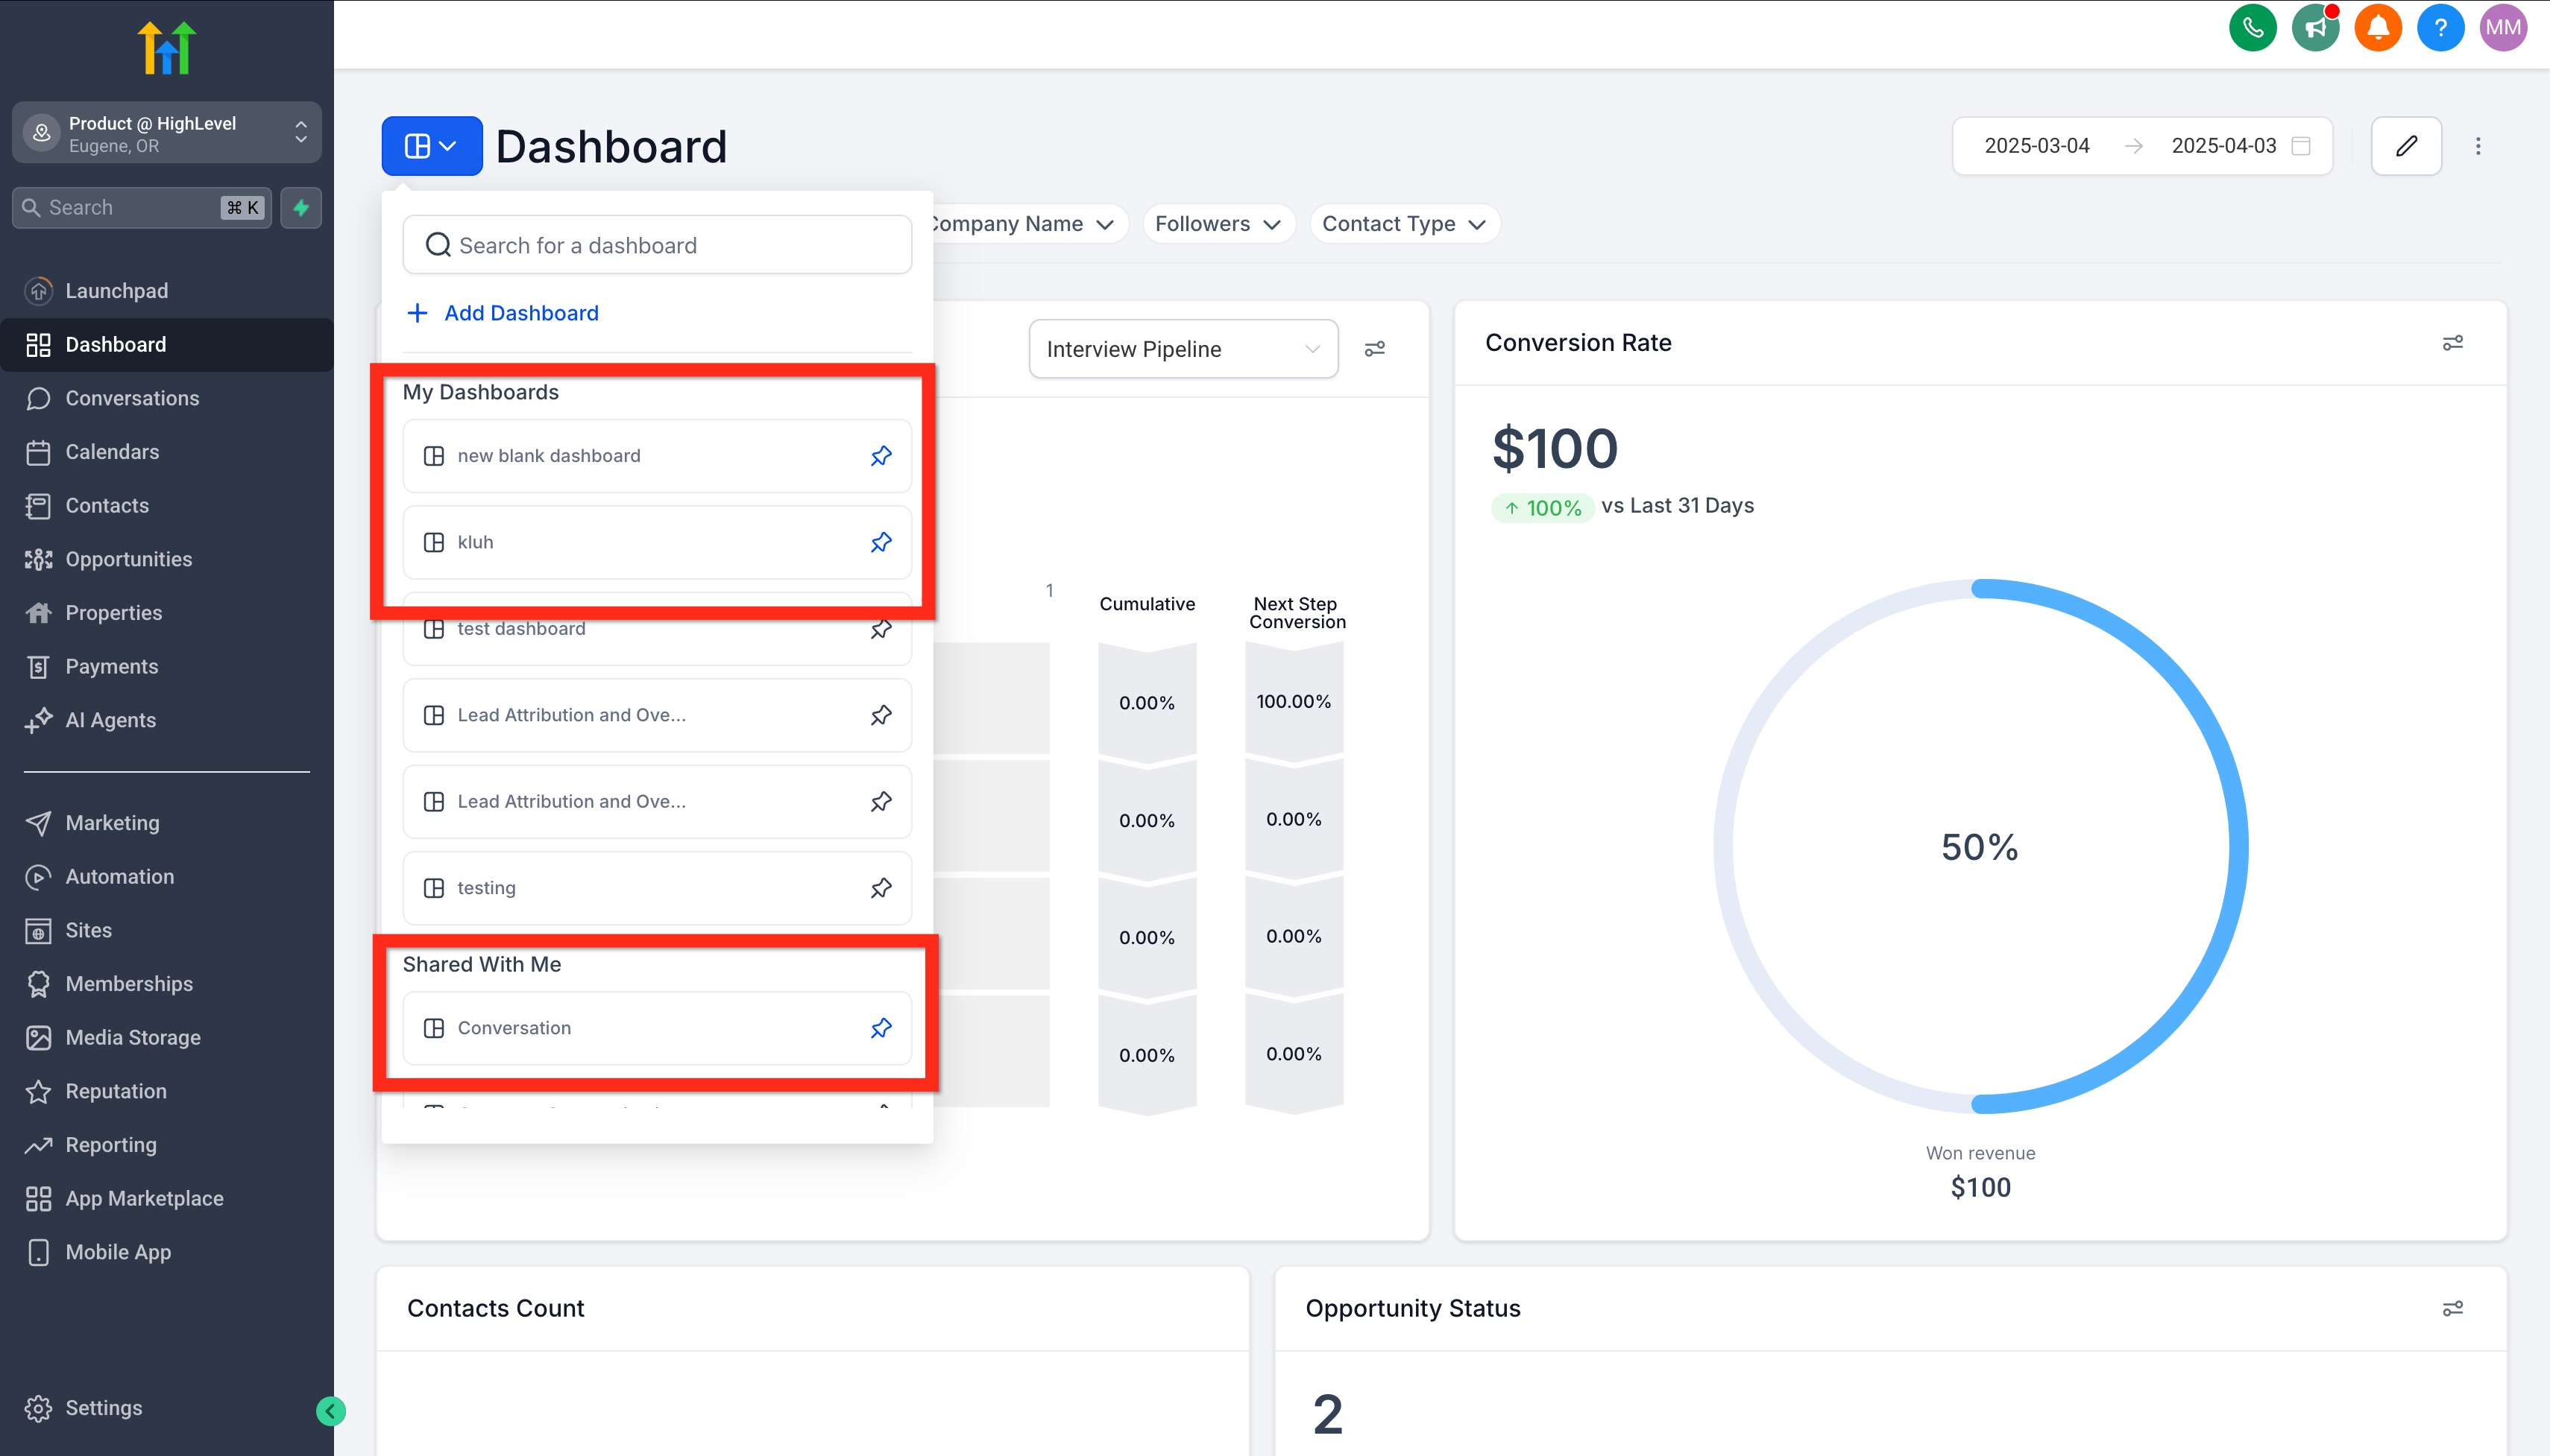Open the Contact Type filter dropdown
The width and height of the screenshot is (2550, 1456).
tap(1402, 224)
